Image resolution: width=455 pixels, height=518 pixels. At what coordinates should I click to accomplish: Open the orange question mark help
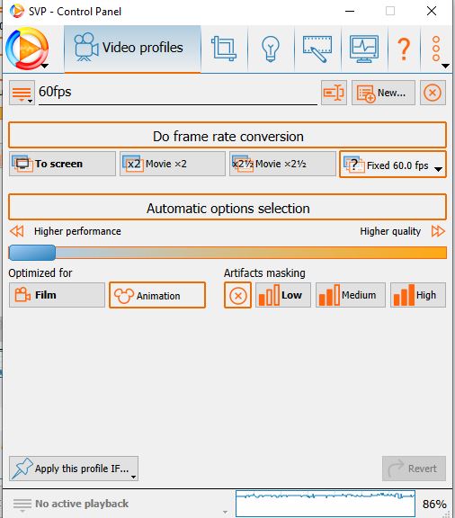click(404, 49)
